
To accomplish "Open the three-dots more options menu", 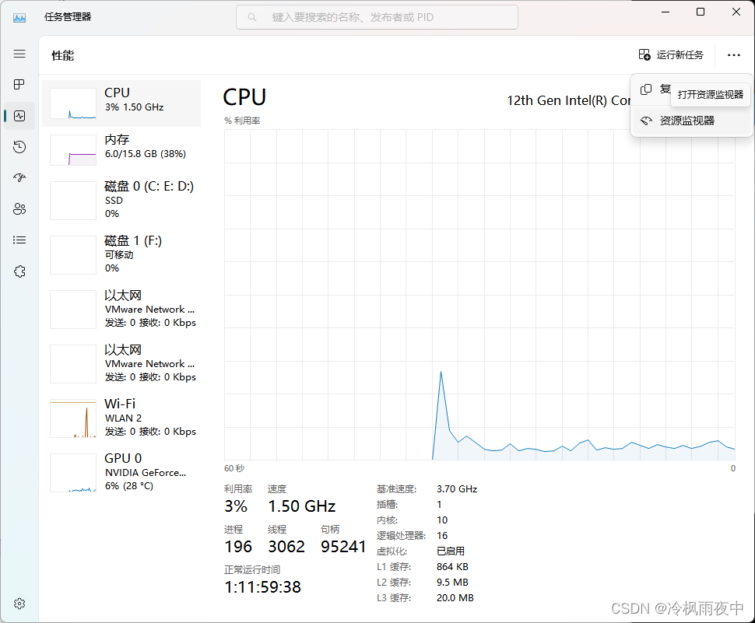I will [734, 55].
